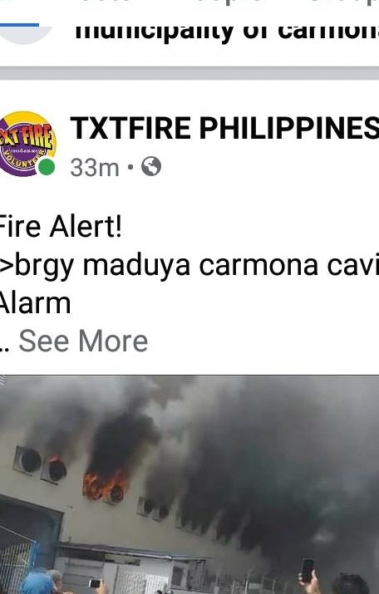Viewport: 379px width, 594px height.
Task: Open the 33m post timestamp
Action: click(95, 168)
